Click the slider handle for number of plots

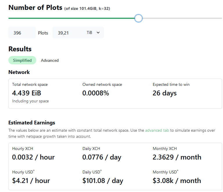tap(139, 18)
